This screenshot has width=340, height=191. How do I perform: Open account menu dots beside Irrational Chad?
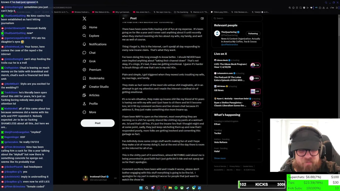(x=115, y=178)
